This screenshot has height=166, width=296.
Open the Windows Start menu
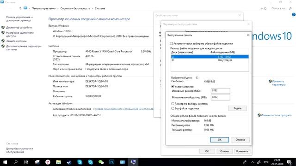[5, 162]
